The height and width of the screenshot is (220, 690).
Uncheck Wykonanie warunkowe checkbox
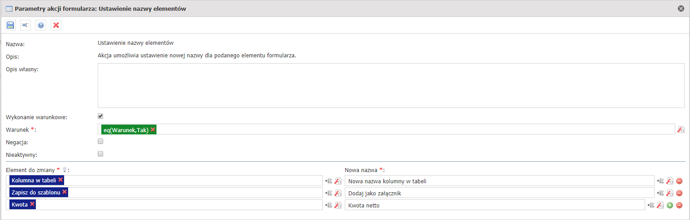[x=100, y=116]
